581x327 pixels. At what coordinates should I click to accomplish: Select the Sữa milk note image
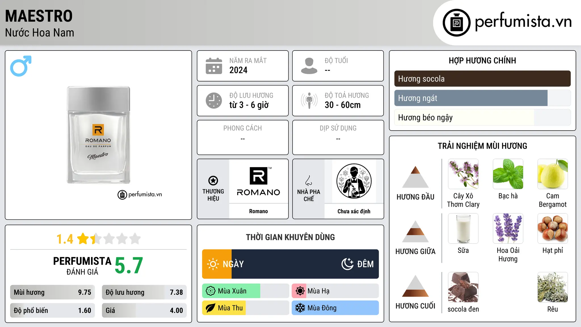463,229
